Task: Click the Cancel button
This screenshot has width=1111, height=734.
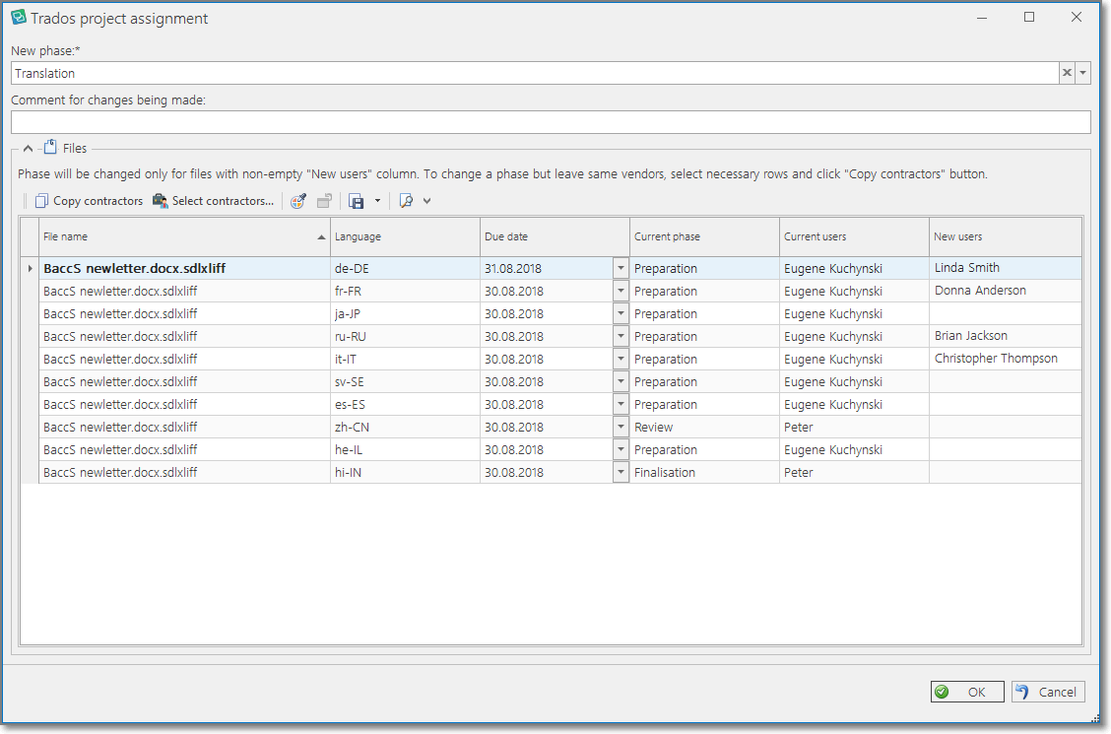Action: (x=1048, y=693)
